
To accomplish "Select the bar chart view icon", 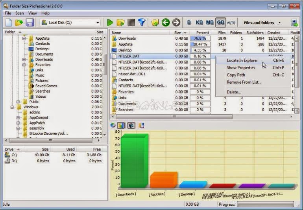I will tap(121, 126).
